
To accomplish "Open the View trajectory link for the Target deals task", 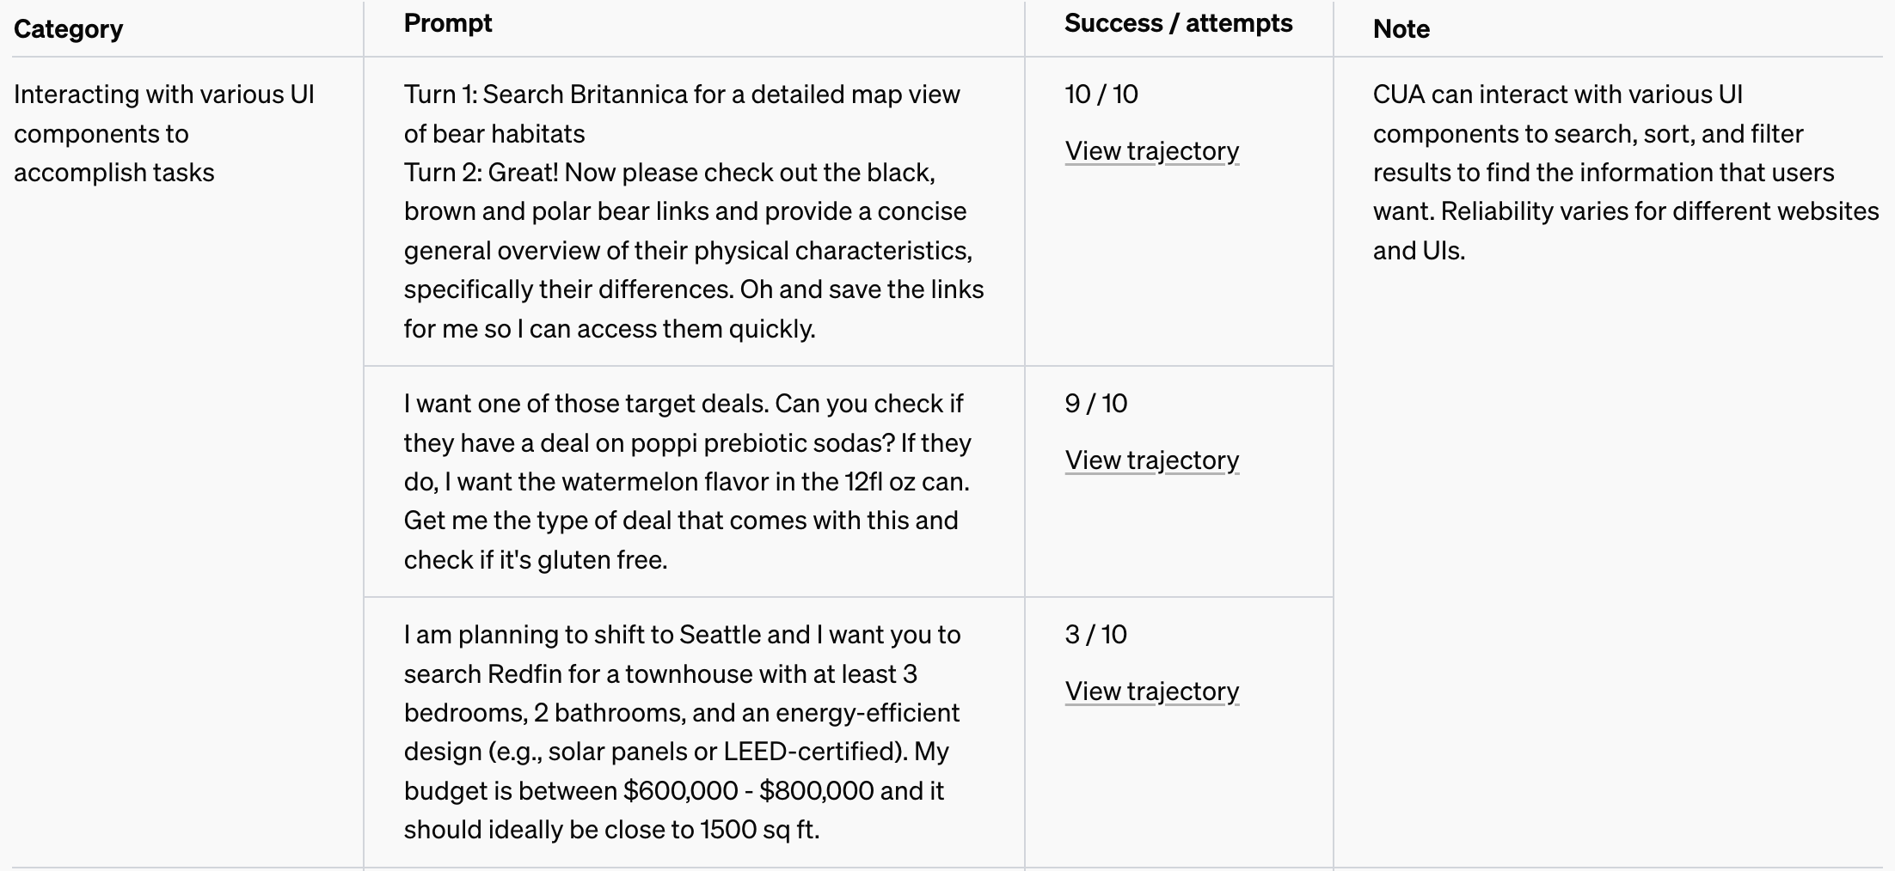I will [1151, 460].
